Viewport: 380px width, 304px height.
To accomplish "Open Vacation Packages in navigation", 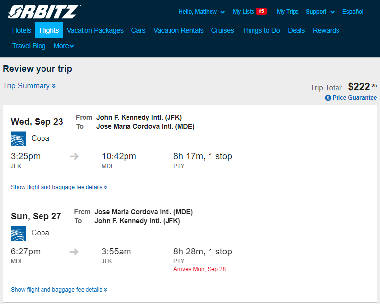I will 95,30.
